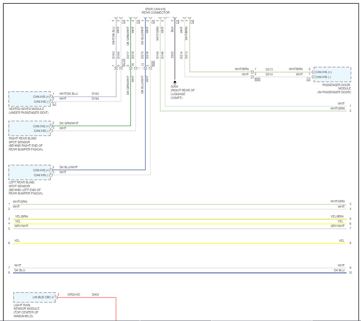Image resolution: width=361 pixels, height=321 pixels.
Task: Click the D217 circuit label
Action: click(128, 55)
